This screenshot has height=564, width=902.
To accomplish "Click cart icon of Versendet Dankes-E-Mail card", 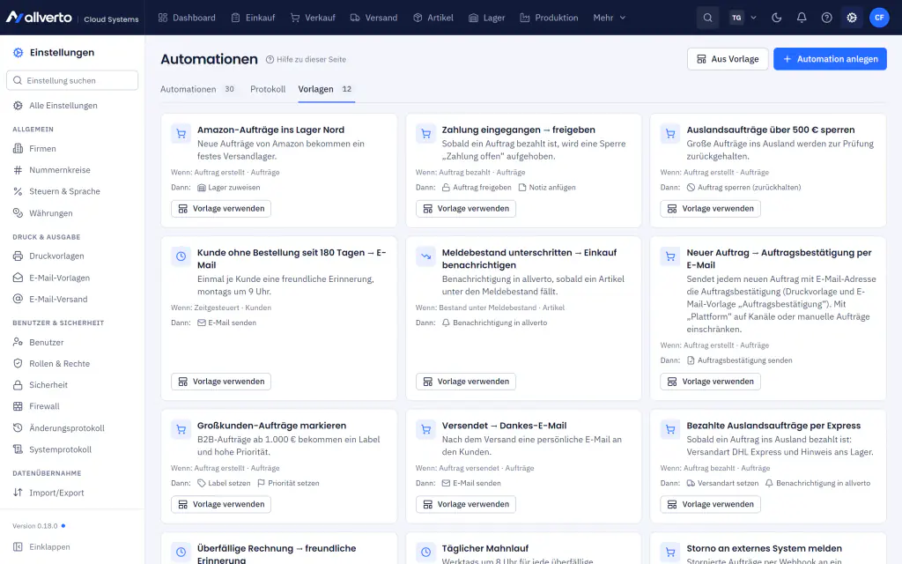I will point(425,429).
